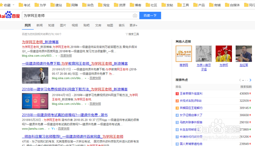Click inside the search query input field
Viewport: 255px width, 146px height.
[x=77, y=16]
